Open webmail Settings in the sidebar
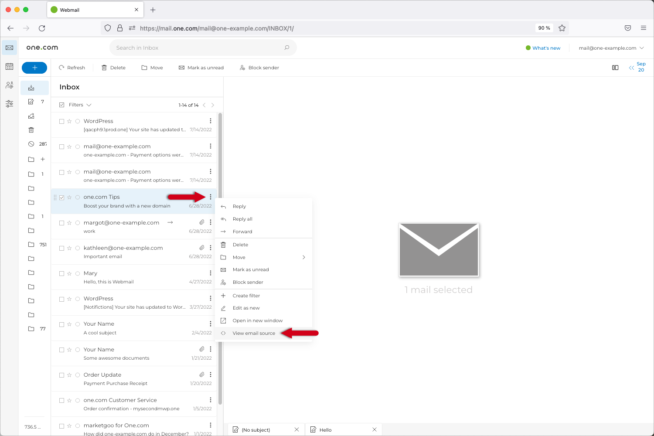The image size is (654, 436). pos(9,104)
